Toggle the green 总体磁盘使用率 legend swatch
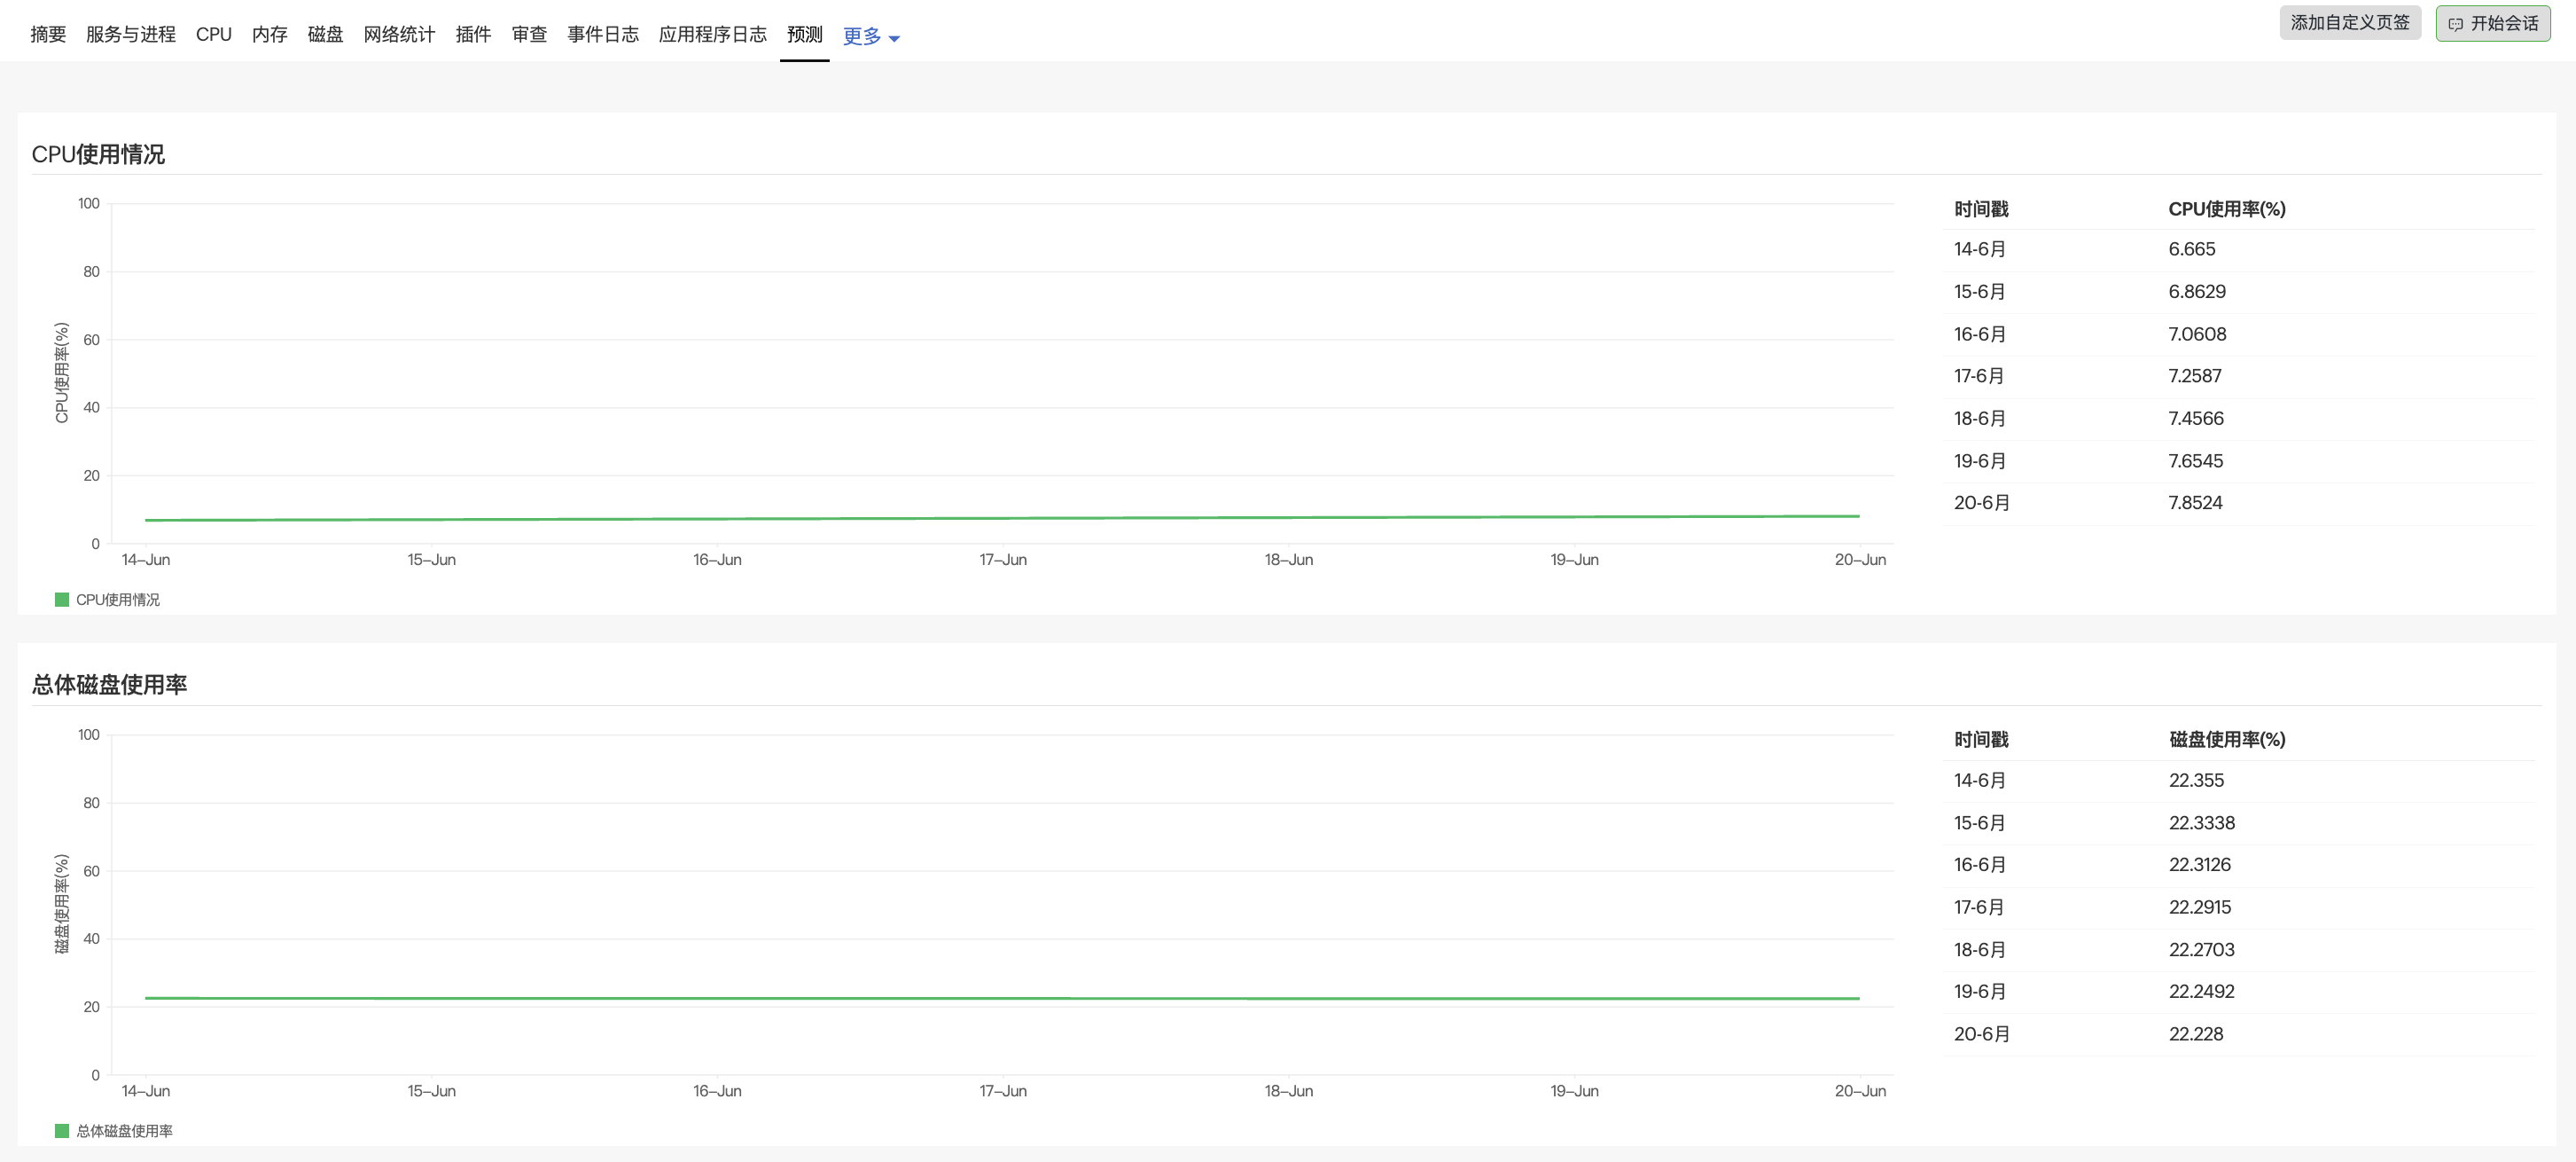Viewport: 2576px width, 1162px height. 62,1131
